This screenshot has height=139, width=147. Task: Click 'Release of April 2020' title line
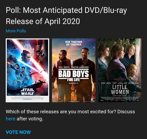(43, 21)
